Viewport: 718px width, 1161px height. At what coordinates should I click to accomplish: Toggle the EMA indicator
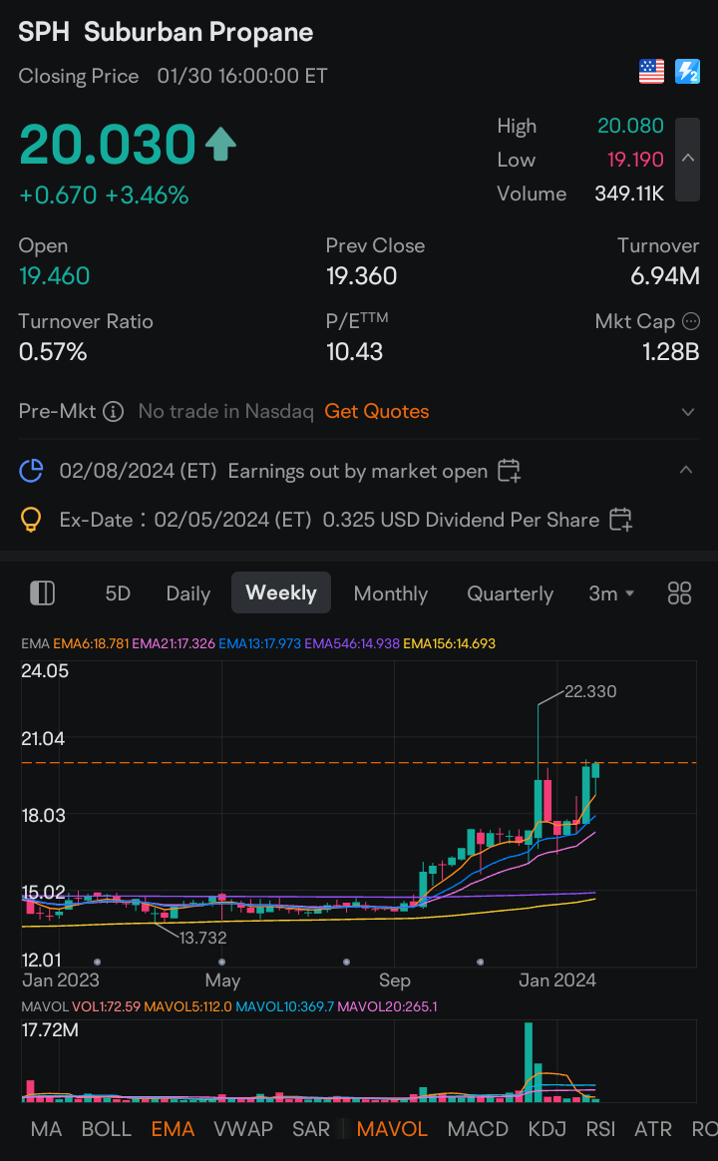(x=173, y=1129)
